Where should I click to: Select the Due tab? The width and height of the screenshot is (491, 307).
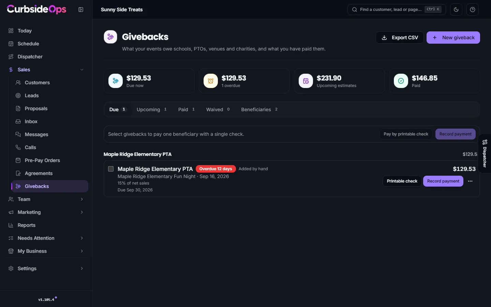coord(118,109)
